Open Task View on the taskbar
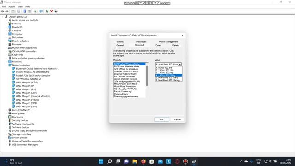 tap(118, 161)
